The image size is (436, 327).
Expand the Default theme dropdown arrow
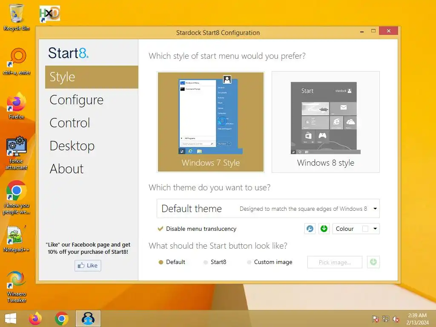(x=375, y=209)
